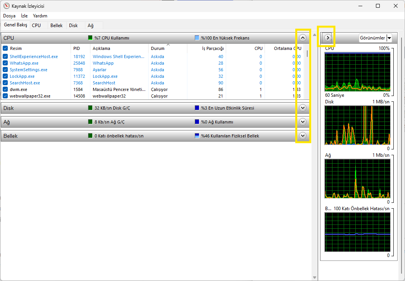Screen dimensions: 405x281
Task: Sort by Ortalama CPU column header
Action: click(x=284, y=48)
